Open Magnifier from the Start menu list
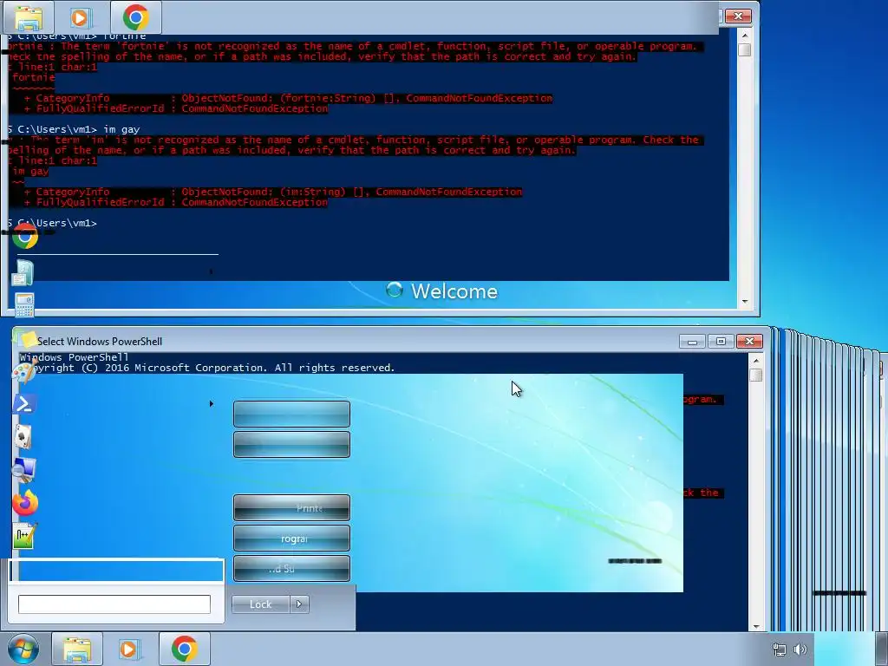888x666 pixels. [24, 469]
